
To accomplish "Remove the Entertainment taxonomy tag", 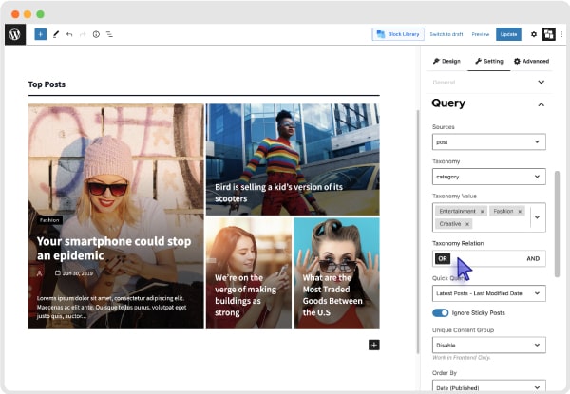I will 482,211.
